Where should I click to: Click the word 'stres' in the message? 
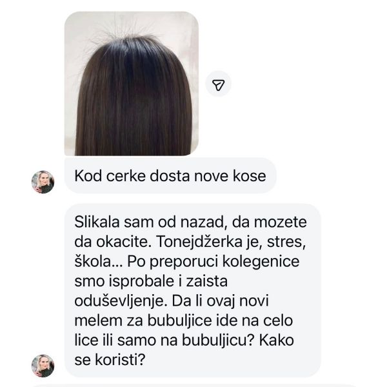[286, 242]
